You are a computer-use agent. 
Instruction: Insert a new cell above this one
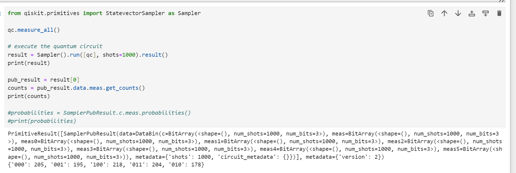pos(472,13)
